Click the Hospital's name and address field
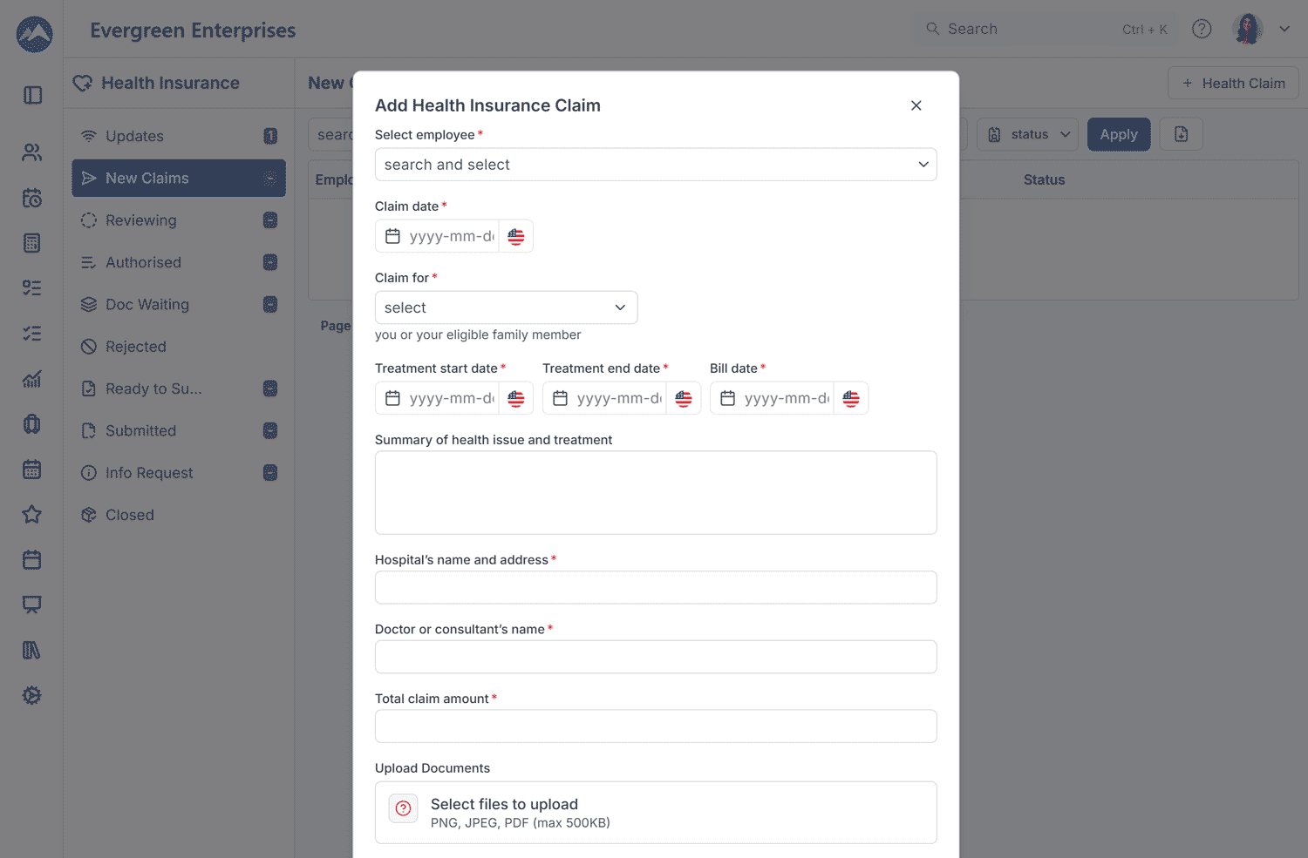The height and width of the screenshot is (858, 1308). pyautogui.click(x=655, y=587)
